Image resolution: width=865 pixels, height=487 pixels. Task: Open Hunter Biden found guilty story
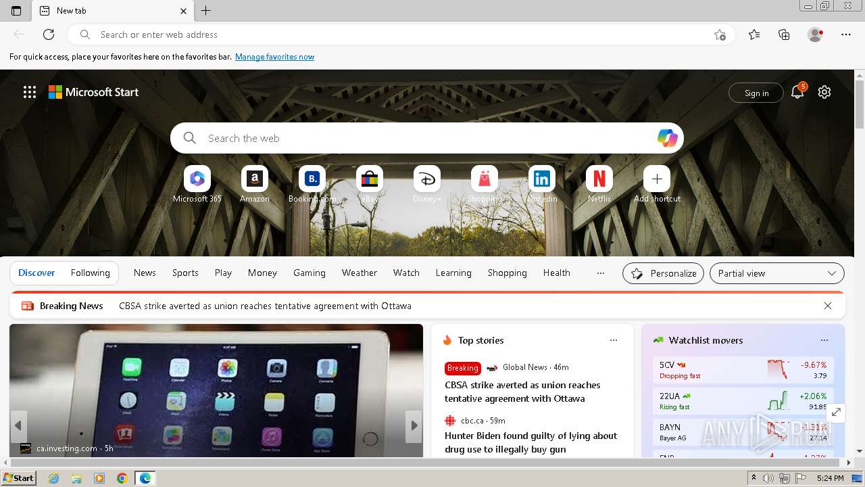(x=531, y=442)
